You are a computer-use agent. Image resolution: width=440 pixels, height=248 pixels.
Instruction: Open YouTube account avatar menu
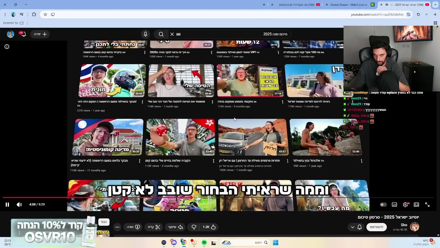(x=10, y=34)
